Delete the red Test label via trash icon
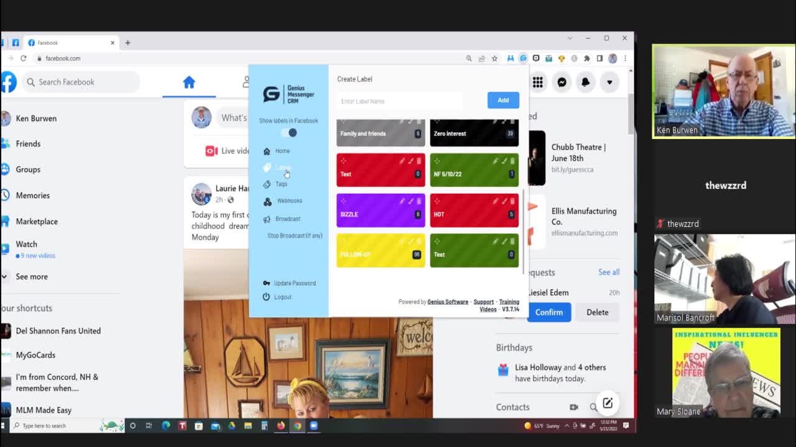 (419, 161)
